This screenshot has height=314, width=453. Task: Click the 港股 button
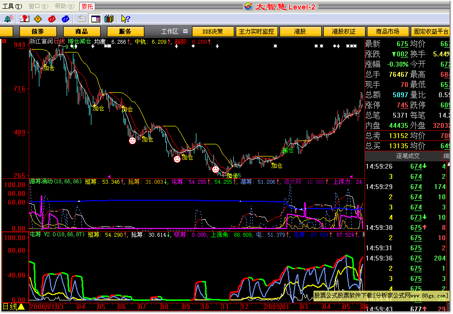pos(300,32)
